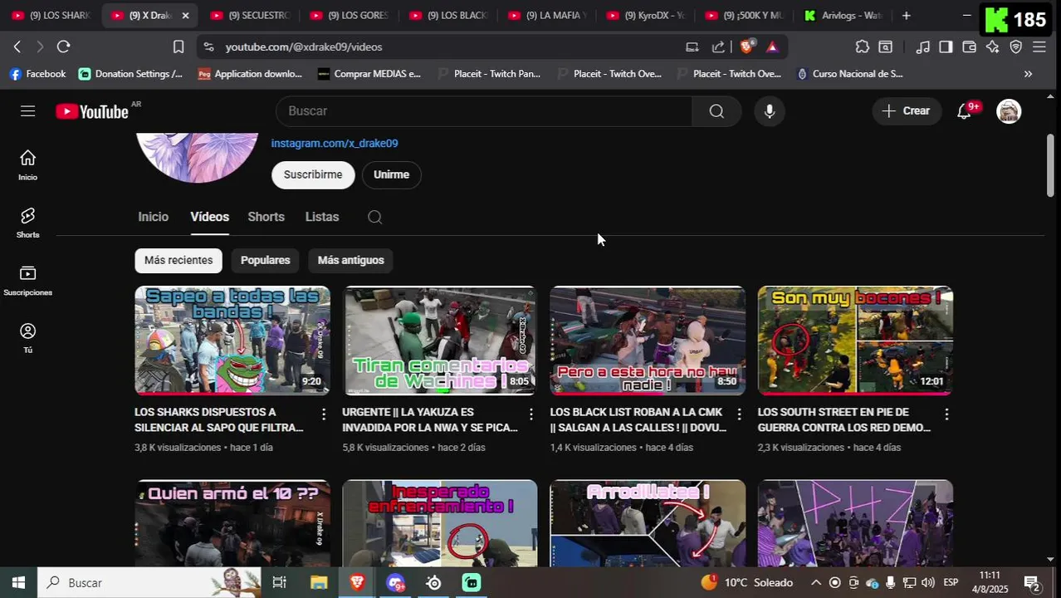Open Task View in taskbar

(280, 582)
